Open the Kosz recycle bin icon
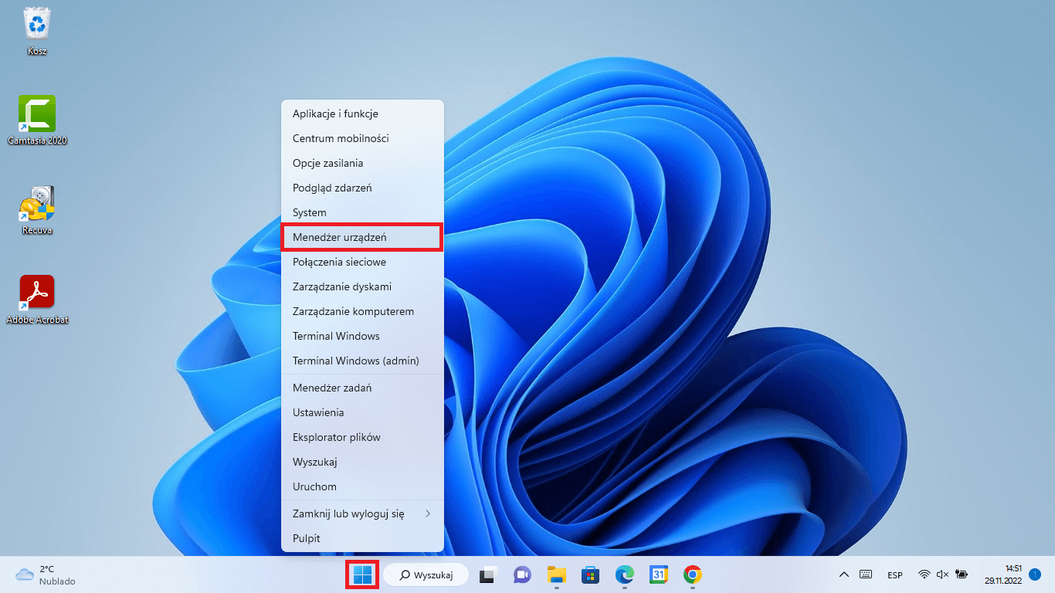Image resolution: width=1055 pixels, height=593 pixels. [x=37, y=31]
